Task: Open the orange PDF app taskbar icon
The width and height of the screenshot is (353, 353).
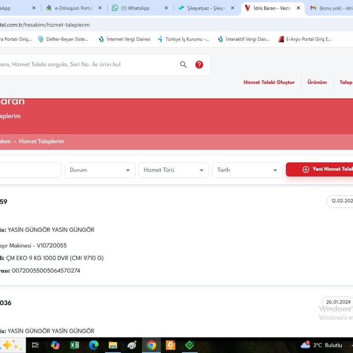Action: click(171, 345)
